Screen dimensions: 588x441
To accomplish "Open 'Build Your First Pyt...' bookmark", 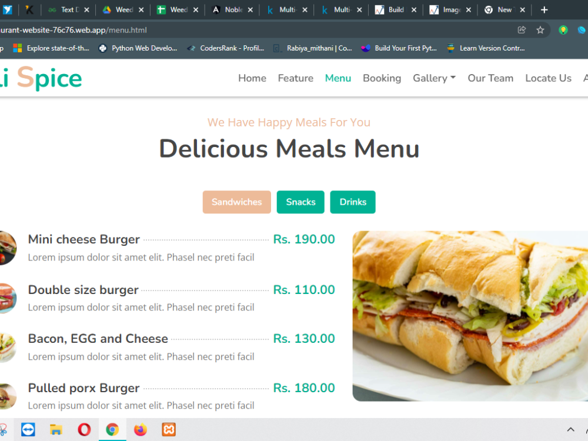I will click(399, 48).
